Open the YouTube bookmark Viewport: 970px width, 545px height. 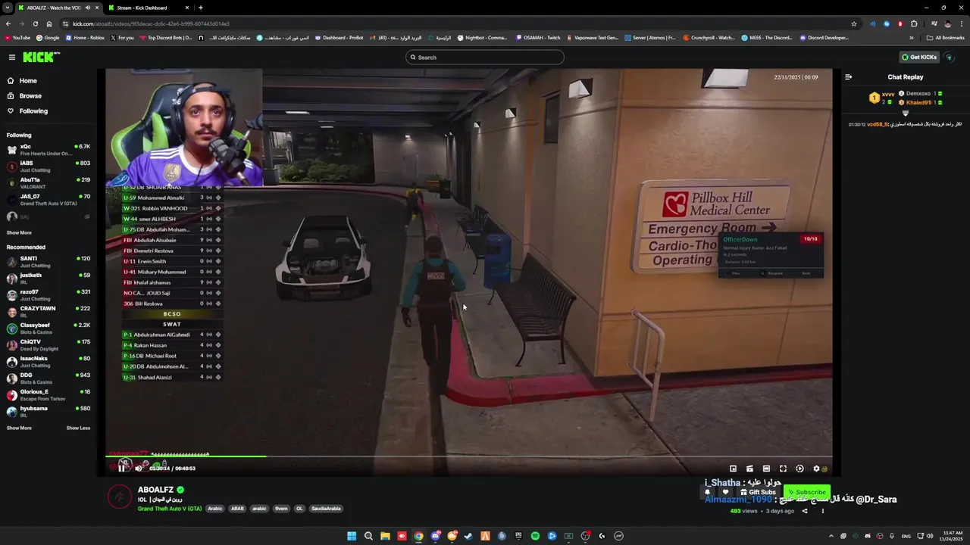[17, 37]
